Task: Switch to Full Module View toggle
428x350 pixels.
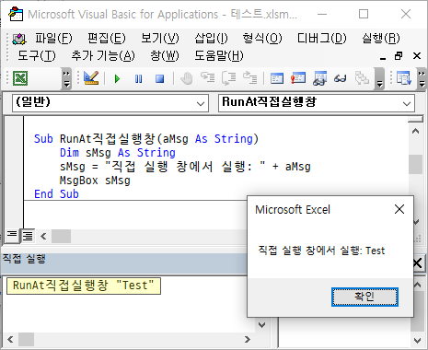Action: click(x=28, y=236)
